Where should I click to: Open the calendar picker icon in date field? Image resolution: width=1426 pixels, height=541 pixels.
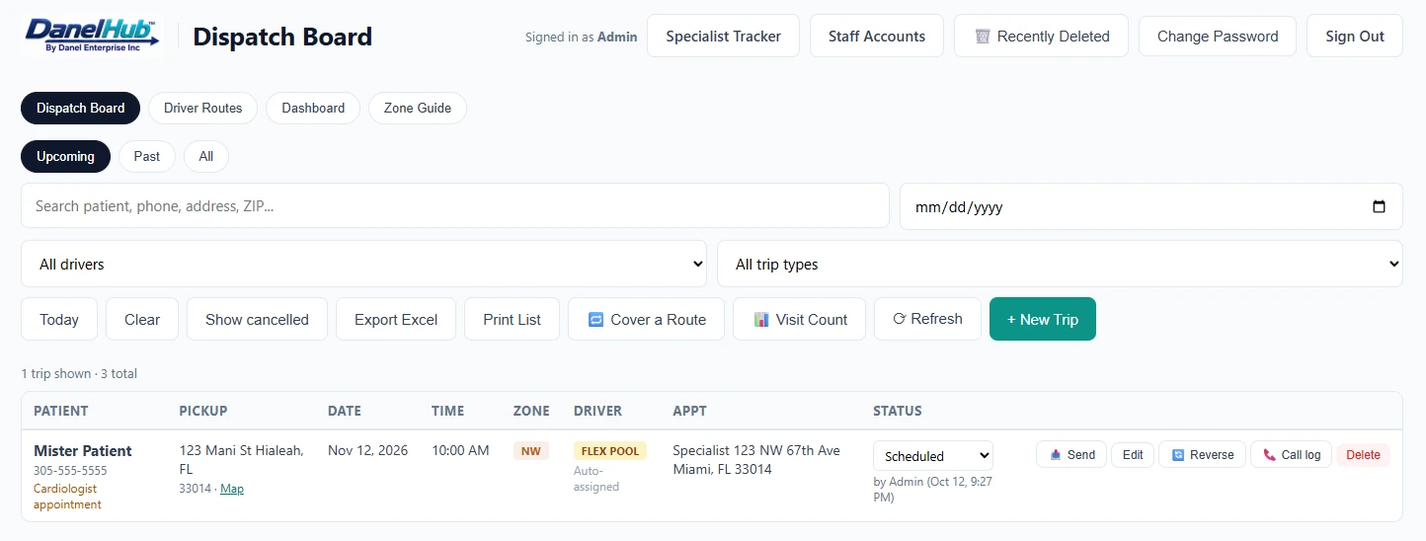tap(1380, 207)
